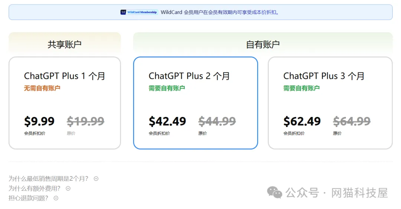Switch to the 自有账户 header tab
The height and width of the screenshot is (209, 401).
263,44
